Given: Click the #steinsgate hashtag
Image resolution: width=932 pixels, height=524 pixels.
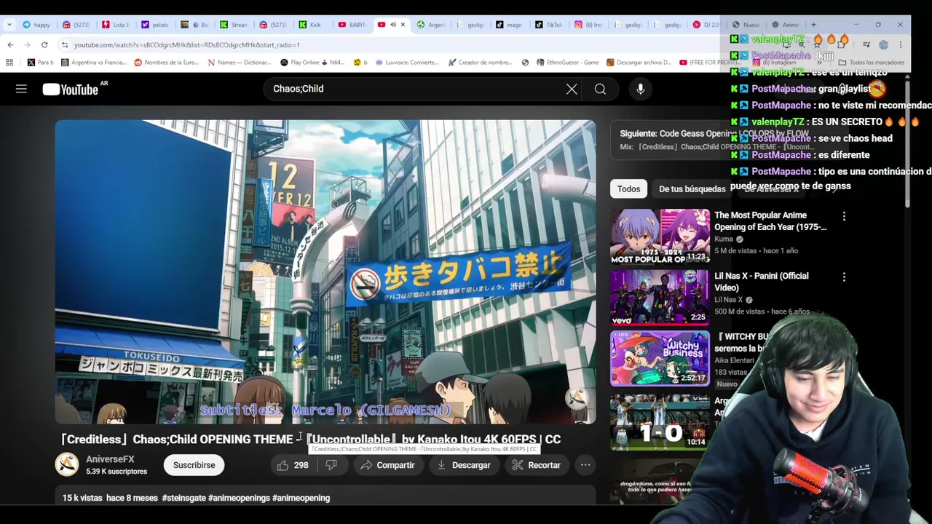Looking at the screenshot, I should point(183,498).
